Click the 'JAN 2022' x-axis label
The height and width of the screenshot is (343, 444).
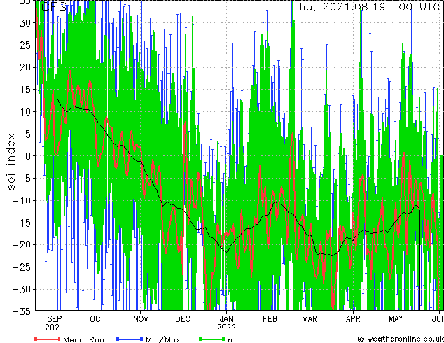pyautogui.click(x=226, y=323)
